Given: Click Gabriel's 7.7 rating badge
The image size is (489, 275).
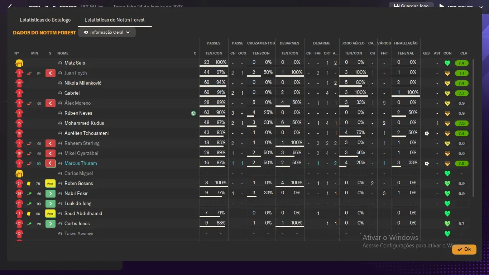Looking at the screenshot, I should click(461, 93).
